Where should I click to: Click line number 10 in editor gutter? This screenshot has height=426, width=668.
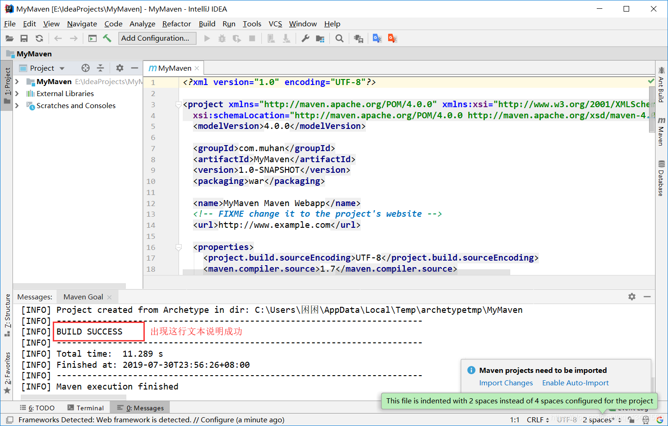(151, 182)
